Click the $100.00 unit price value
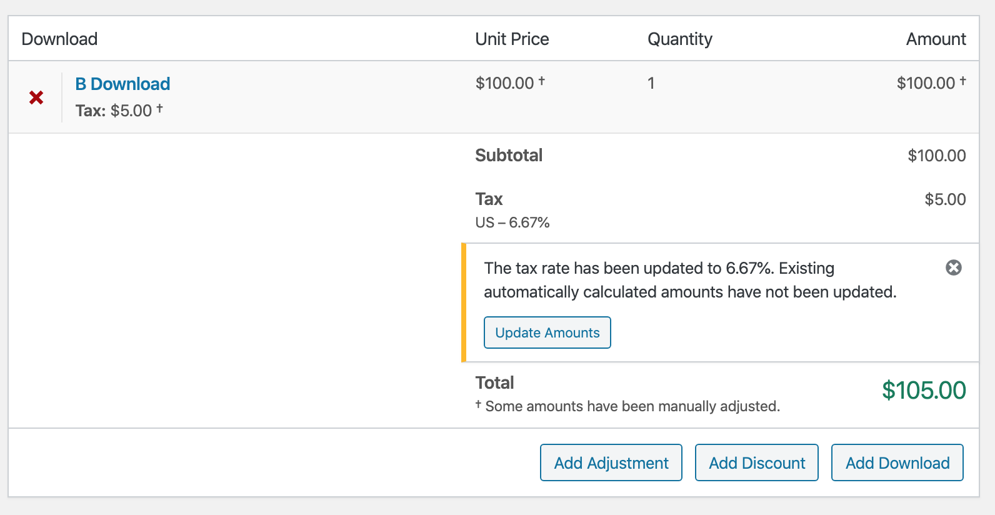The image size is (995, 515). [x=510, y=82]
